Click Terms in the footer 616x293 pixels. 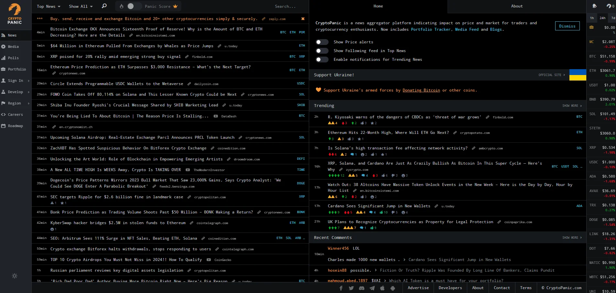point(526,288)
